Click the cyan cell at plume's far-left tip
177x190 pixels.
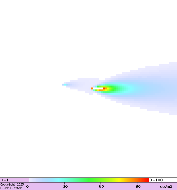65,84
